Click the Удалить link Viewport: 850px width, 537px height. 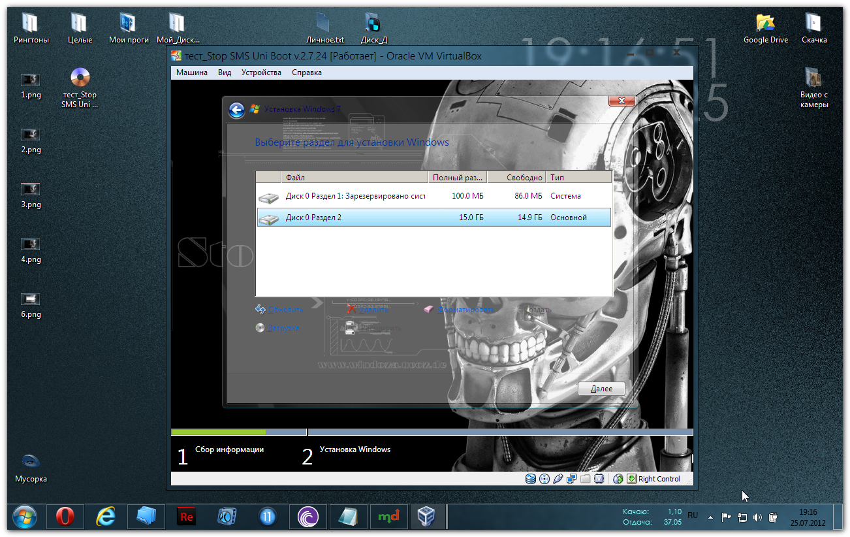pos(373,310)
